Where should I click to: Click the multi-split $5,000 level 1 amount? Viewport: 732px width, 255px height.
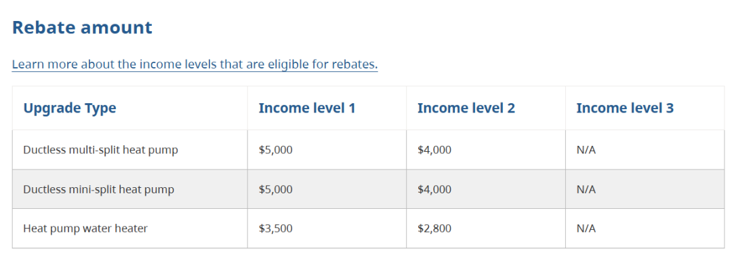tap(275, 151)
